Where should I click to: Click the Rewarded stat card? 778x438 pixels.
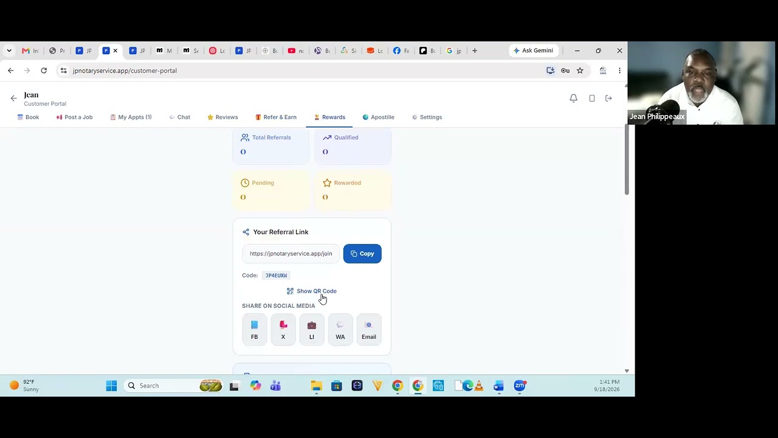point(353,191)
